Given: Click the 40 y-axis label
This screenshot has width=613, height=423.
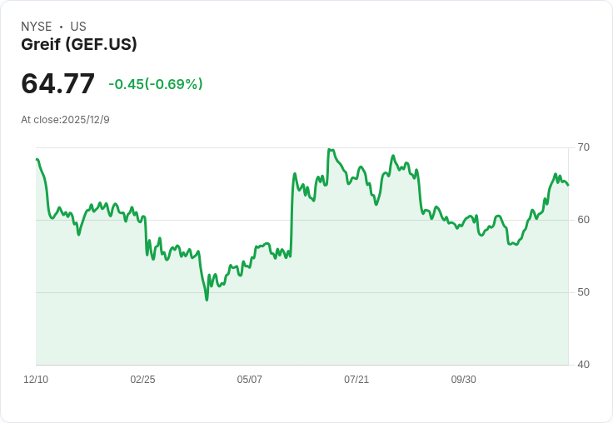Looking at the screenshot, I should tap(583, 365).
